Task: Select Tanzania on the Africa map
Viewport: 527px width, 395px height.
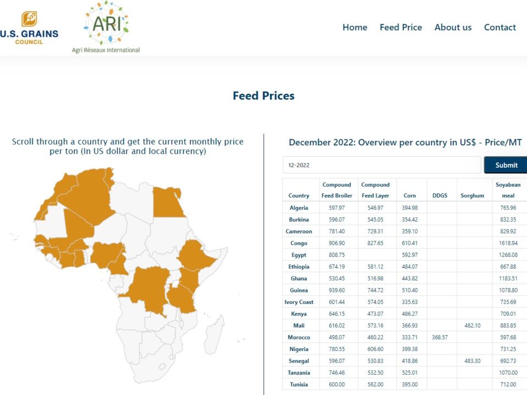Action: click(182, 298)
